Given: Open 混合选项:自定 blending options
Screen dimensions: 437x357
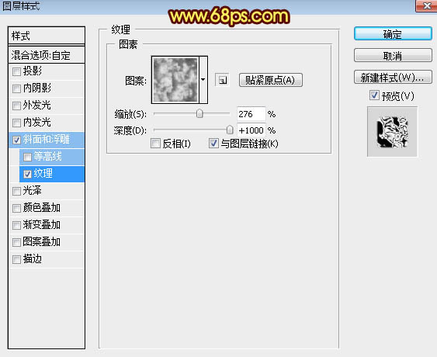Looking at the screenshot, I should [47, 55].
